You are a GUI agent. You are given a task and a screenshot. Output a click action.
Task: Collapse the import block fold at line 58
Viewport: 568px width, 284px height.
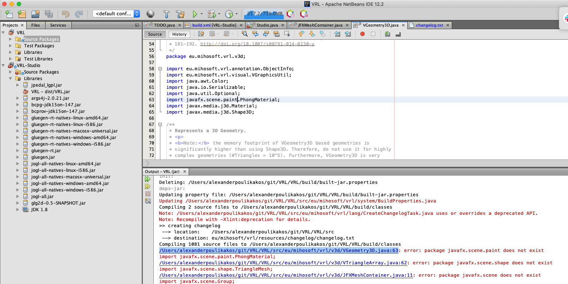[x=160, y=69]
